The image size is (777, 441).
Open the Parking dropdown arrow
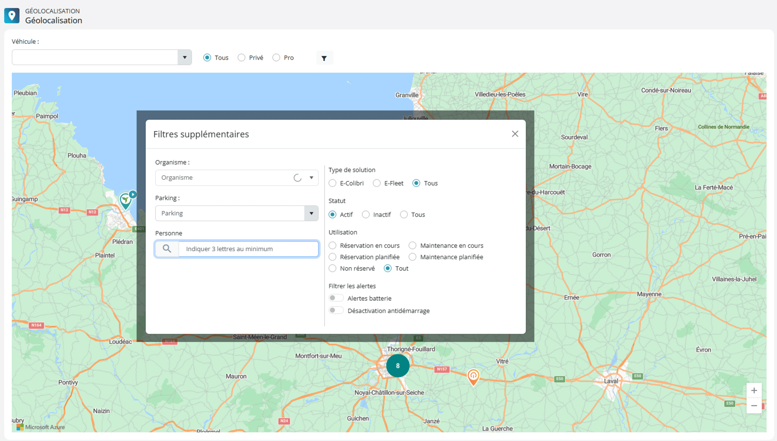click(311, 214)
